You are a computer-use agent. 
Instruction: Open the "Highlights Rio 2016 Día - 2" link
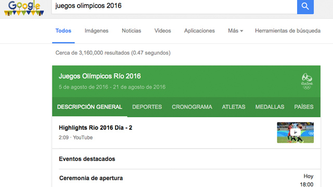click(95, 128)
